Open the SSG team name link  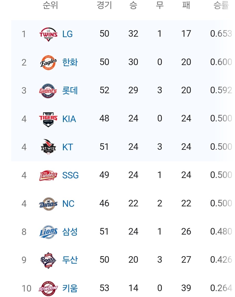point(70,175)
